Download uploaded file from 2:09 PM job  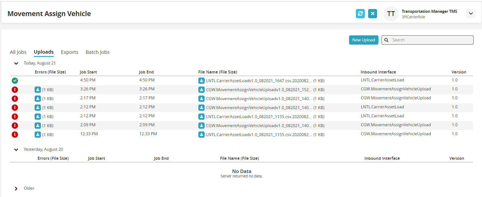[201, 125]
